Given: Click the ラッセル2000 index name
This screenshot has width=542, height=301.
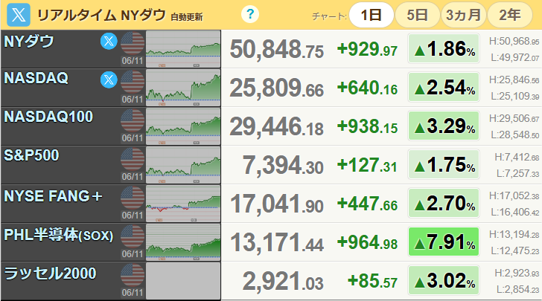Looking at the screenshot, I should 50,274.
